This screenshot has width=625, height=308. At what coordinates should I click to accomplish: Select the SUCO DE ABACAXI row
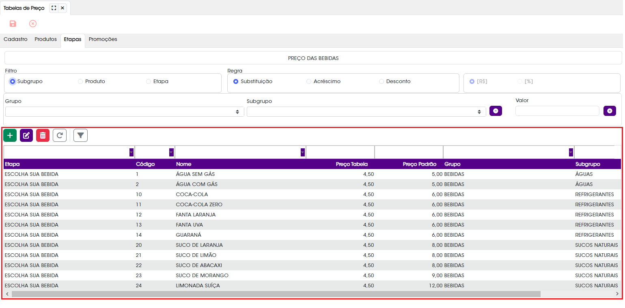[x=312, y=265]
